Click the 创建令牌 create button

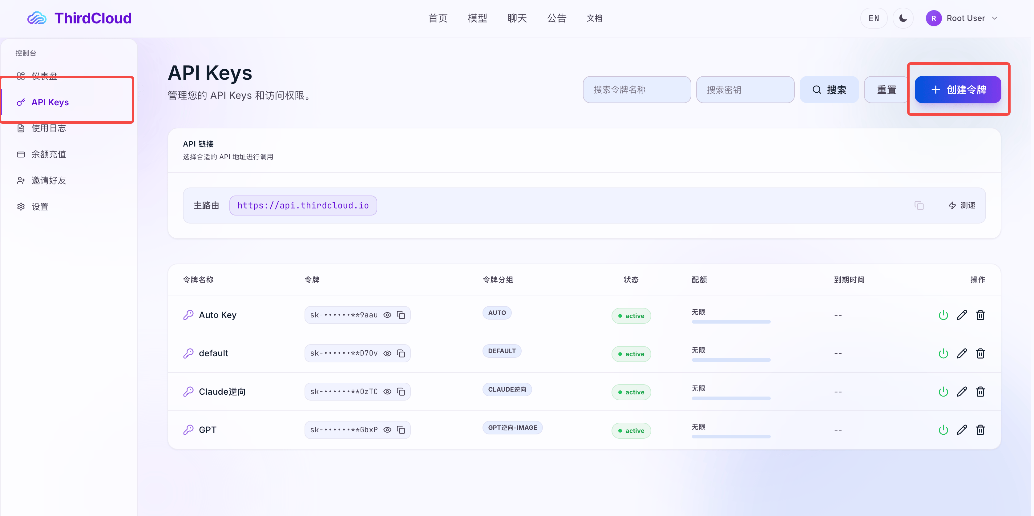(958, 90)
